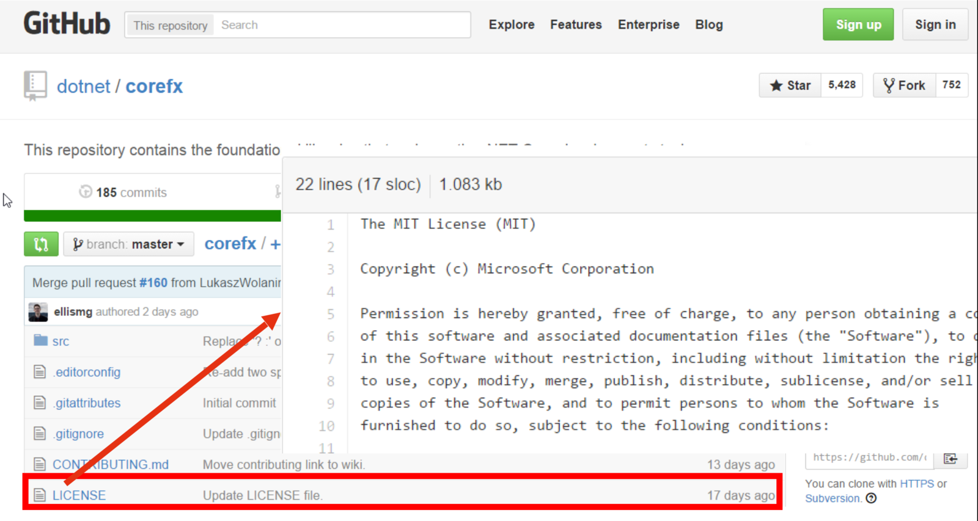Screen dimensions: 978x521
Task: Click file icon next to .editorconfig
Action: pos(40,371)
